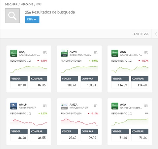Click VENDER button for ACWI
Viewport: 158px width, 149px height.
[70, 79]
